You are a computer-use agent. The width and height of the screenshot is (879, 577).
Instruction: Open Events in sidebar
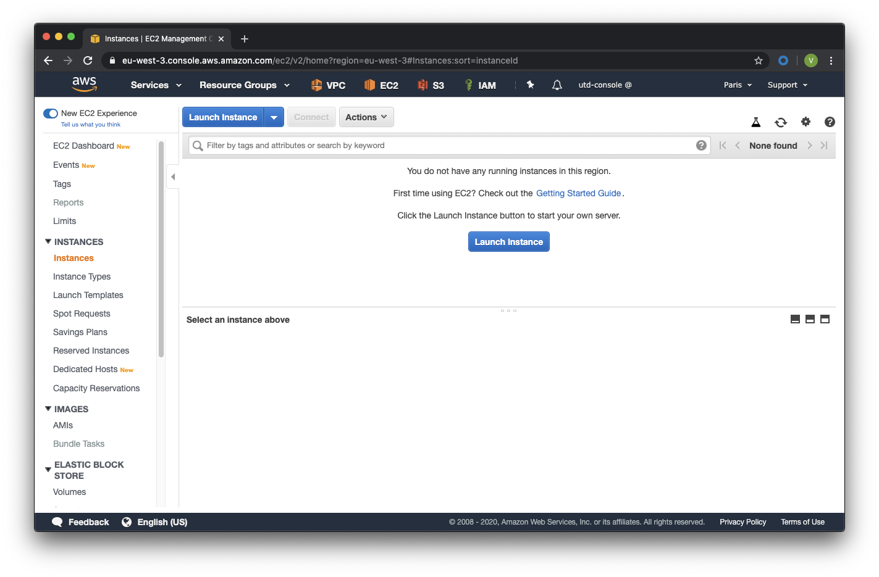66,165
